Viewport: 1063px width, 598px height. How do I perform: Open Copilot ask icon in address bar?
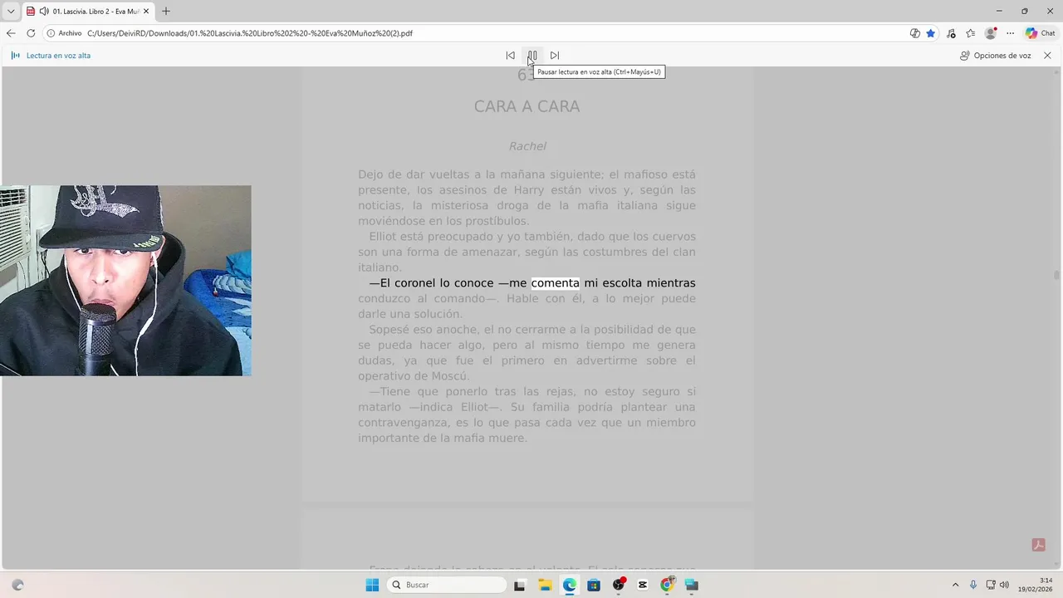[x=914, y=33]
